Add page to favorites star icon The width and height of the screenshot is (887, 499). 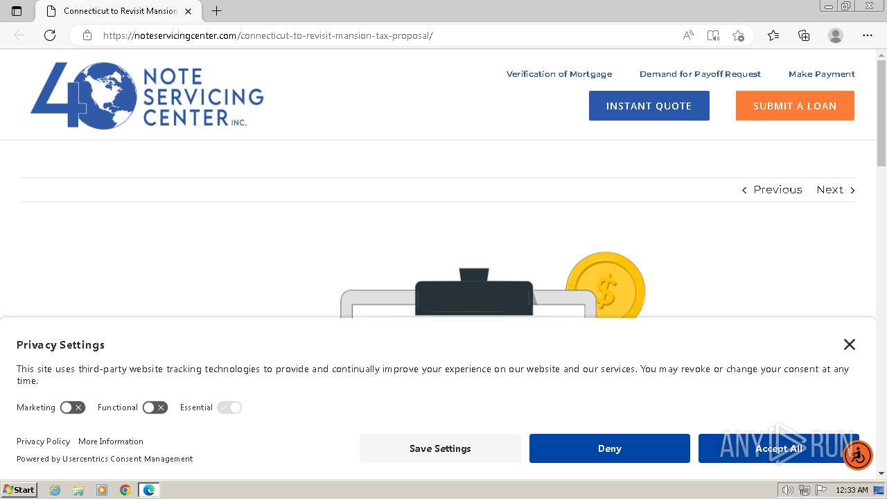(738, 35)
